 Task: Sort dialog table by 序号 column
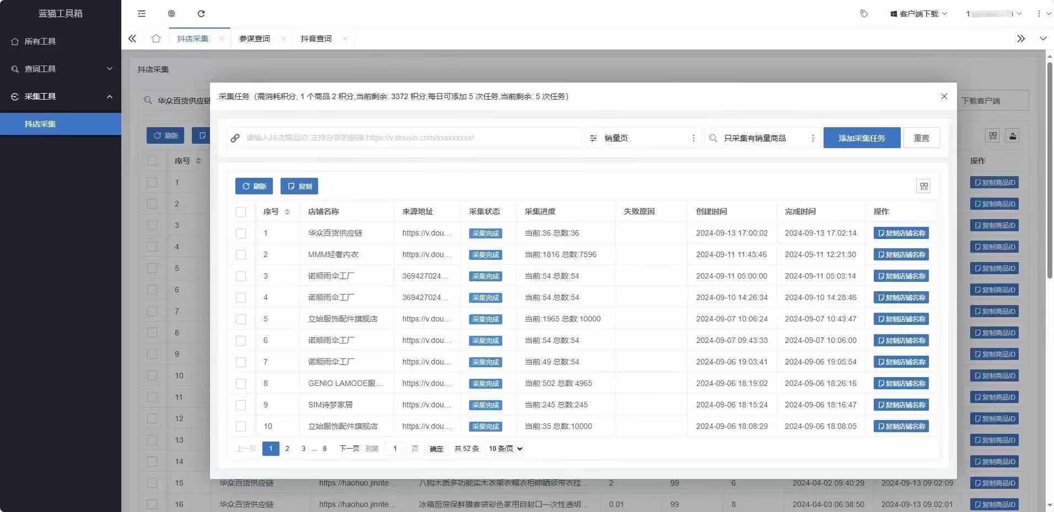click(287, 212)
